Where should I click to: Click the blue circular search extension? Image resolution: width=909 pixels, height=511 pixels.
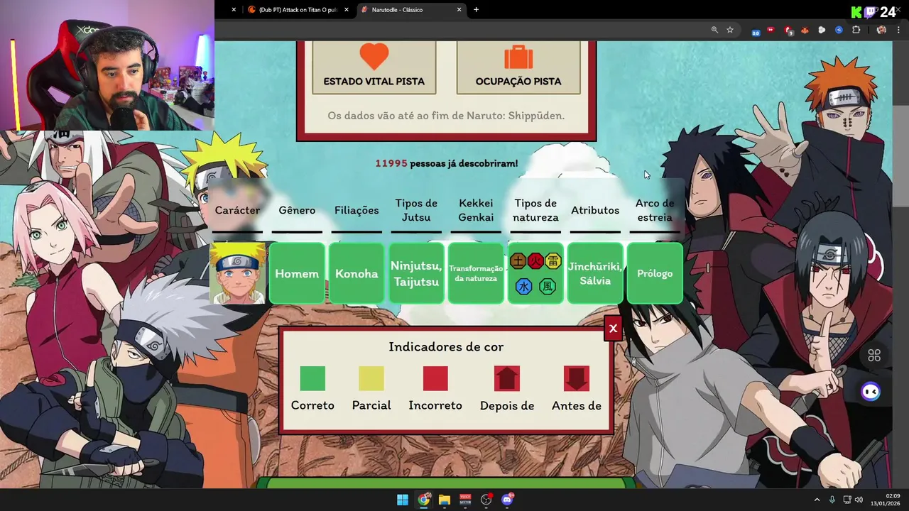coord(839,30)
